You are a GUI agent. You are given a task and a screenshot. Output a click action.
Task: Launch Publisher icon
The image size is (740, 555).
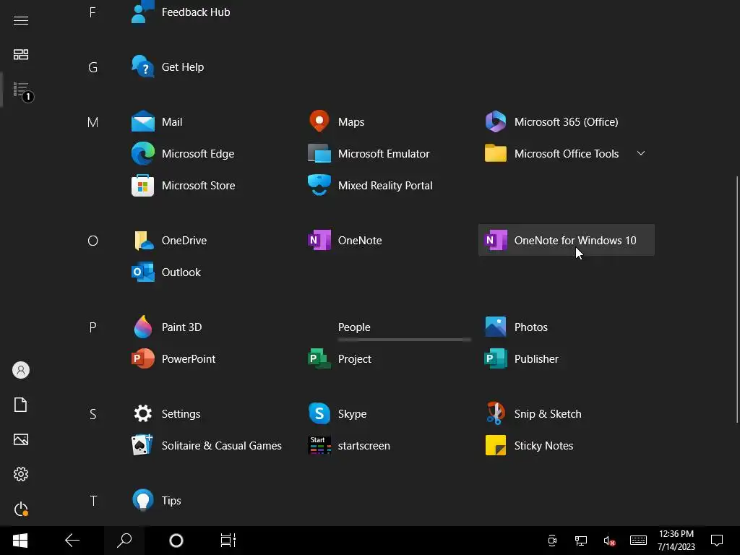pyautogui.click(x=496, y=358)
